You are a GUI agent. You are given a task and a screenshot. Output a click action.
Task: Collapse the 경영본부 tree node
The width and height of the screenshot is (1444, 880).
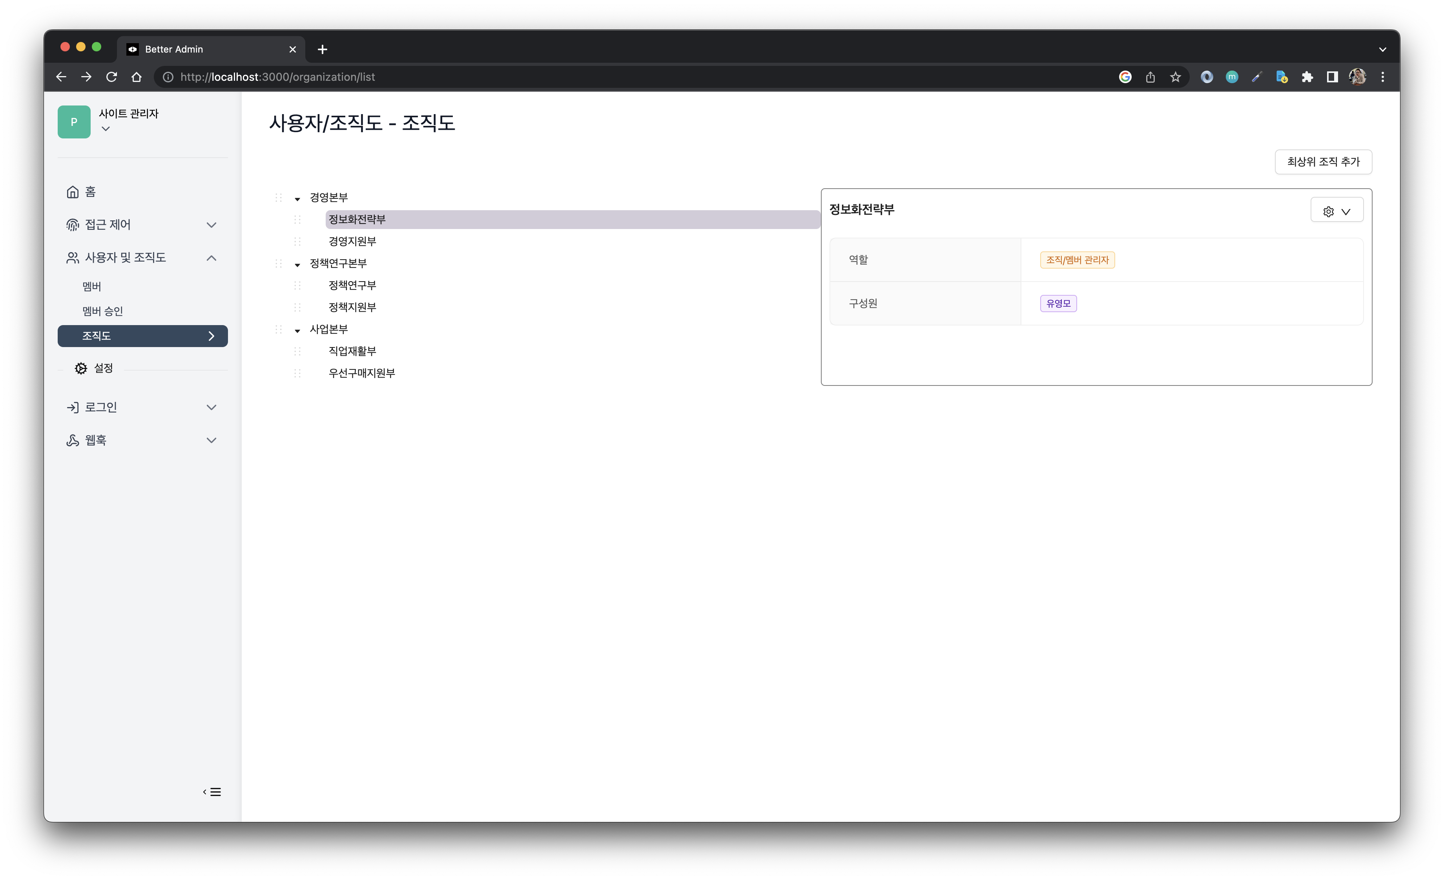tap(297, 198)
